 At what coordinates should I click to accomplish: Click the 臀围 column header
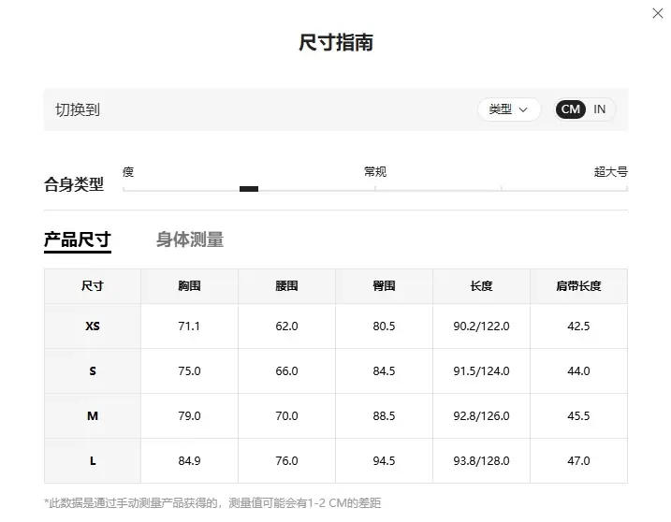pyautogui.click(x=384, y=286)
